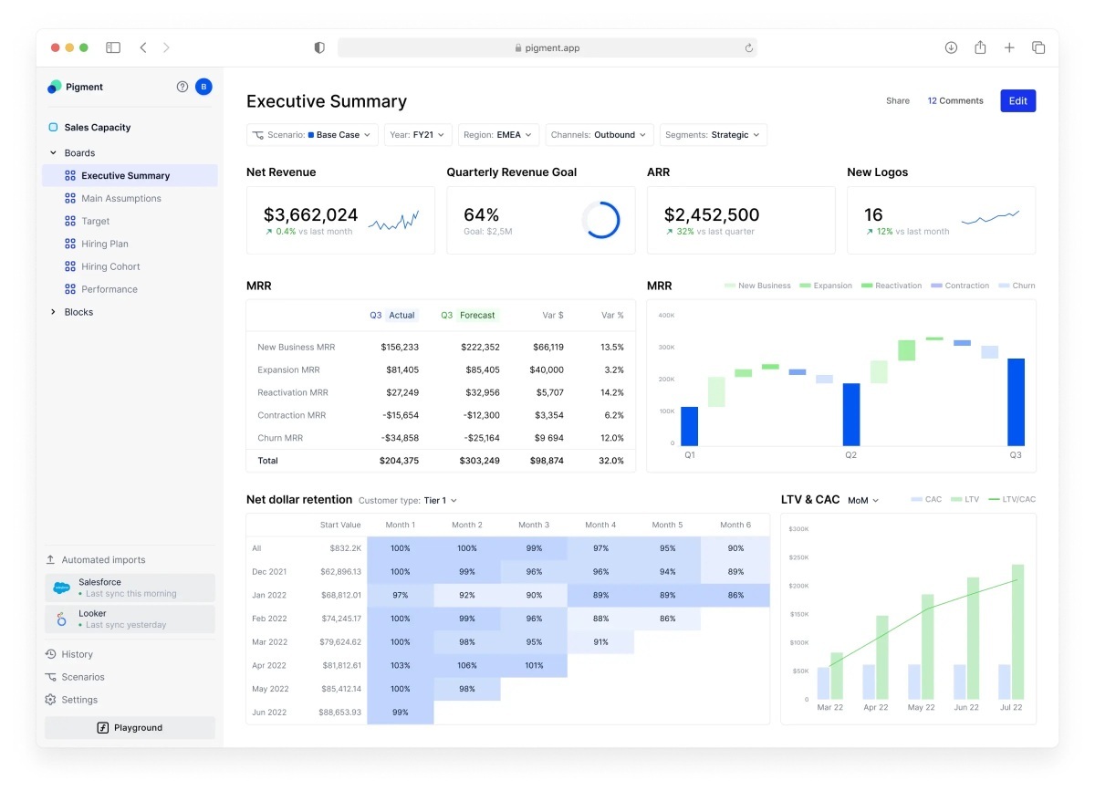Open the 12 Comments link
Image resolution: width=1095 pixels, height=791 pixels.
(955, 101)
